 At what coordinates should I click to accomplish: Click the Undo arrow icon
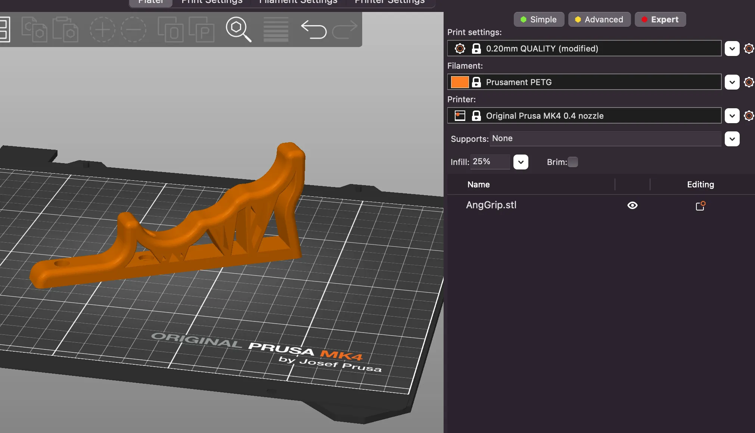click(314, 29)
